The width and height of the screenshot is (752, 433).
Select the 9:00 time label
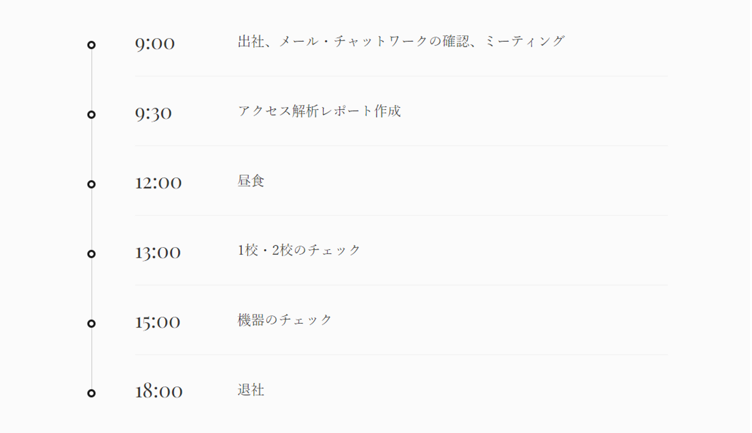(155, 44)
